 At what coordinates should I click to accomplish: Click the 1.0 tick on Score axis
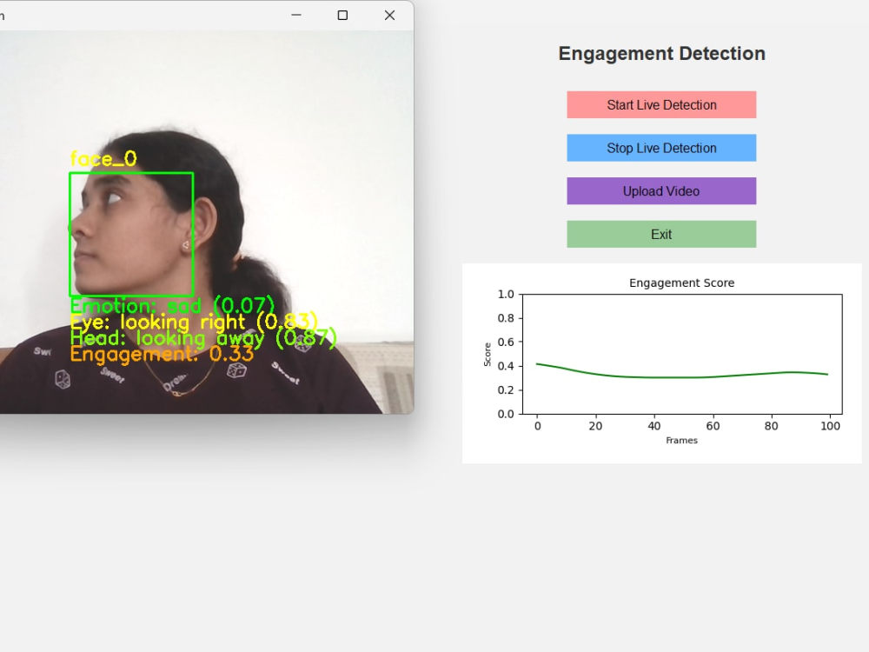tap(506, 294)
